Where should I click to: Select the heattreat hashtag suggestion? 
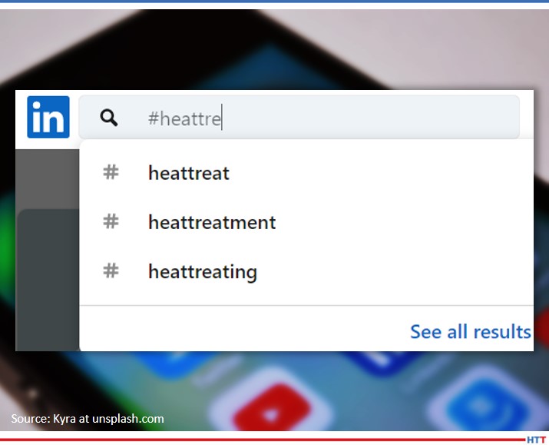click(x=189, y=173)
